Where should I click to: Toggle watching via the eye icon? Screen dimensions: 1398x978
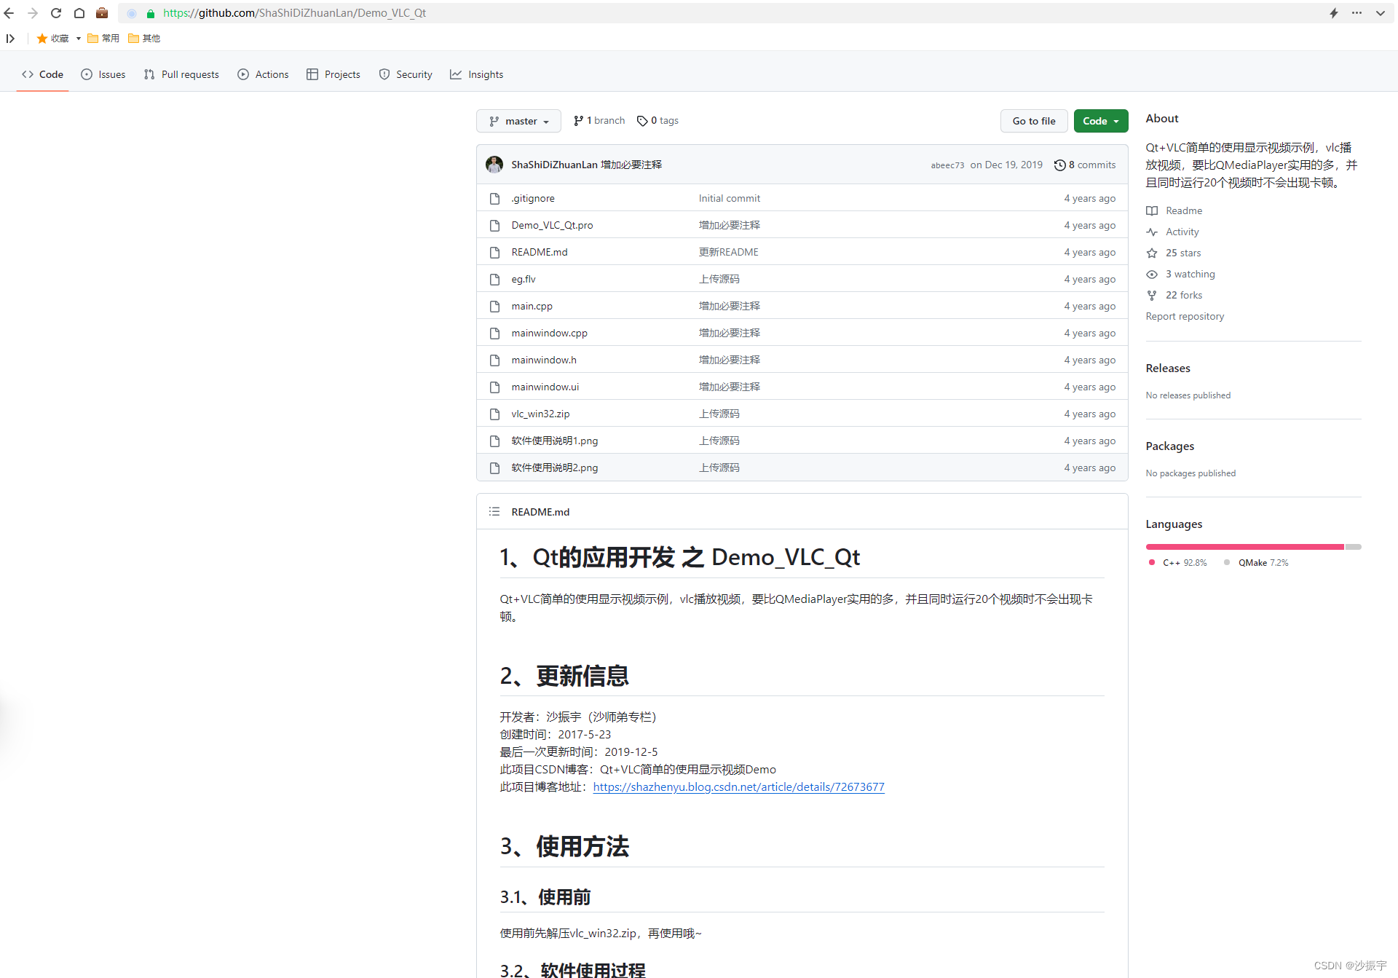coord(1152,274)
